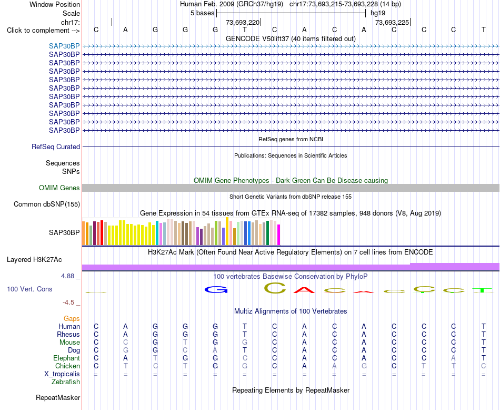Click the OMIM Genes track label
The width and height of the screenshot is (500, 410).
click(x=59, y=188)
